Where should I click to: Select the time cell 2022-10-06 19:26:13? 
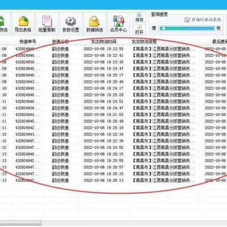(x=104, y=180)
